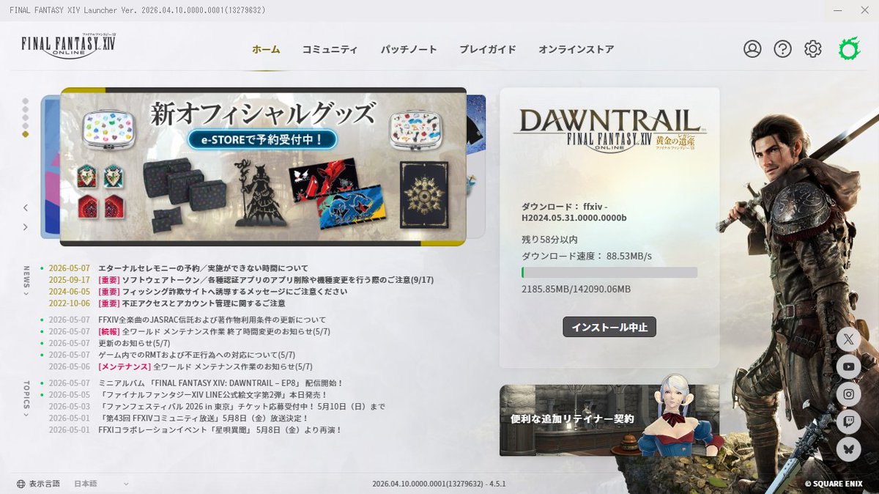
Task: Open the account profile icon
Action: pos(752,49)
